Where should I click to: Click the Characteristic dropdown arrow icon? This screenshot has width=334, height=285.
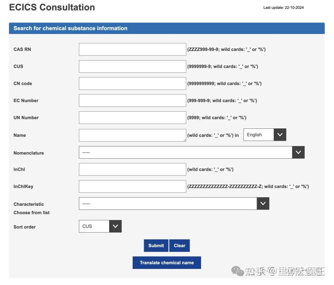263,203
